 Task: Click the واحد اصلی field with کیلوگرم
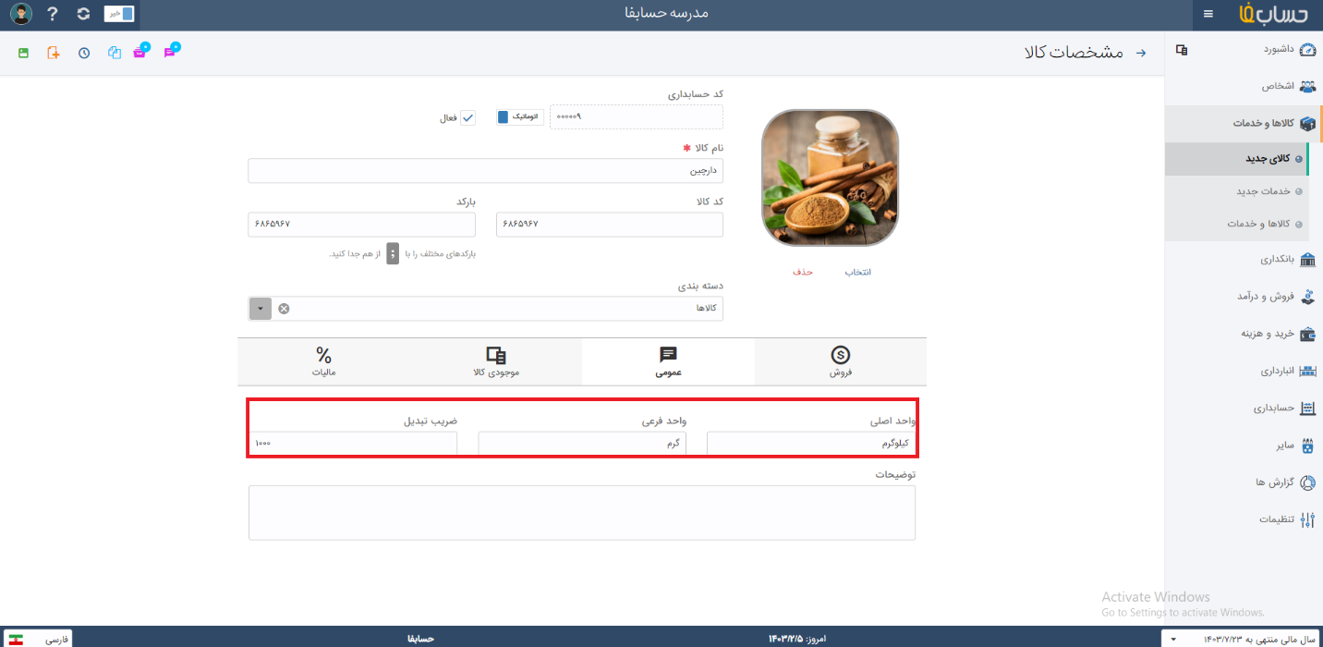click(811, 444)
